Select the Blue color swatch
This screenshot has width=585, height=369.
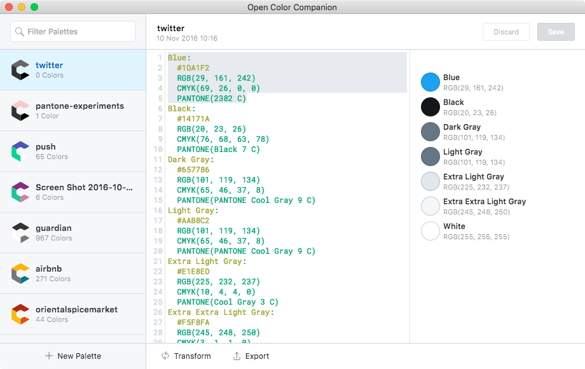point(430,82)
